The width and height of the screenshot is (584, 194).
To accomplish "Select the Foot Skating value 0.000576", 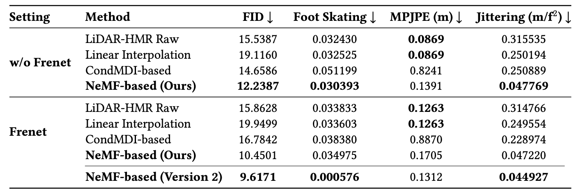I will point(335,177).
